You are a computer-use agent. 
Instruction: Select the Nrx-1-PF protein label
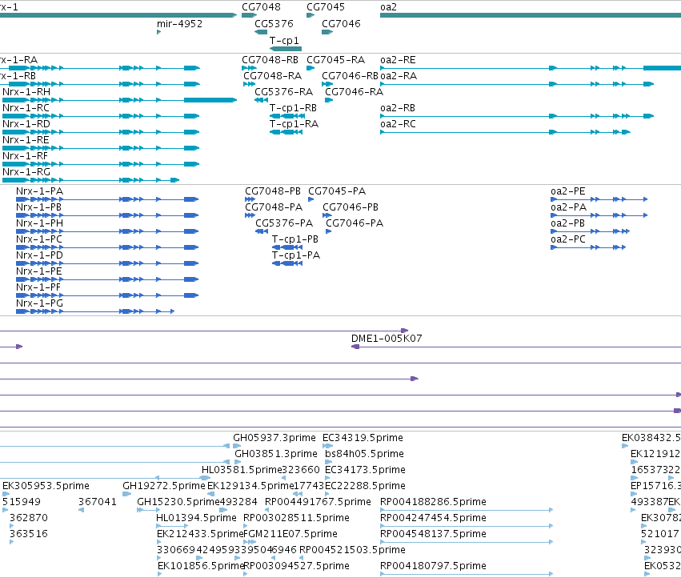[38, 287]
